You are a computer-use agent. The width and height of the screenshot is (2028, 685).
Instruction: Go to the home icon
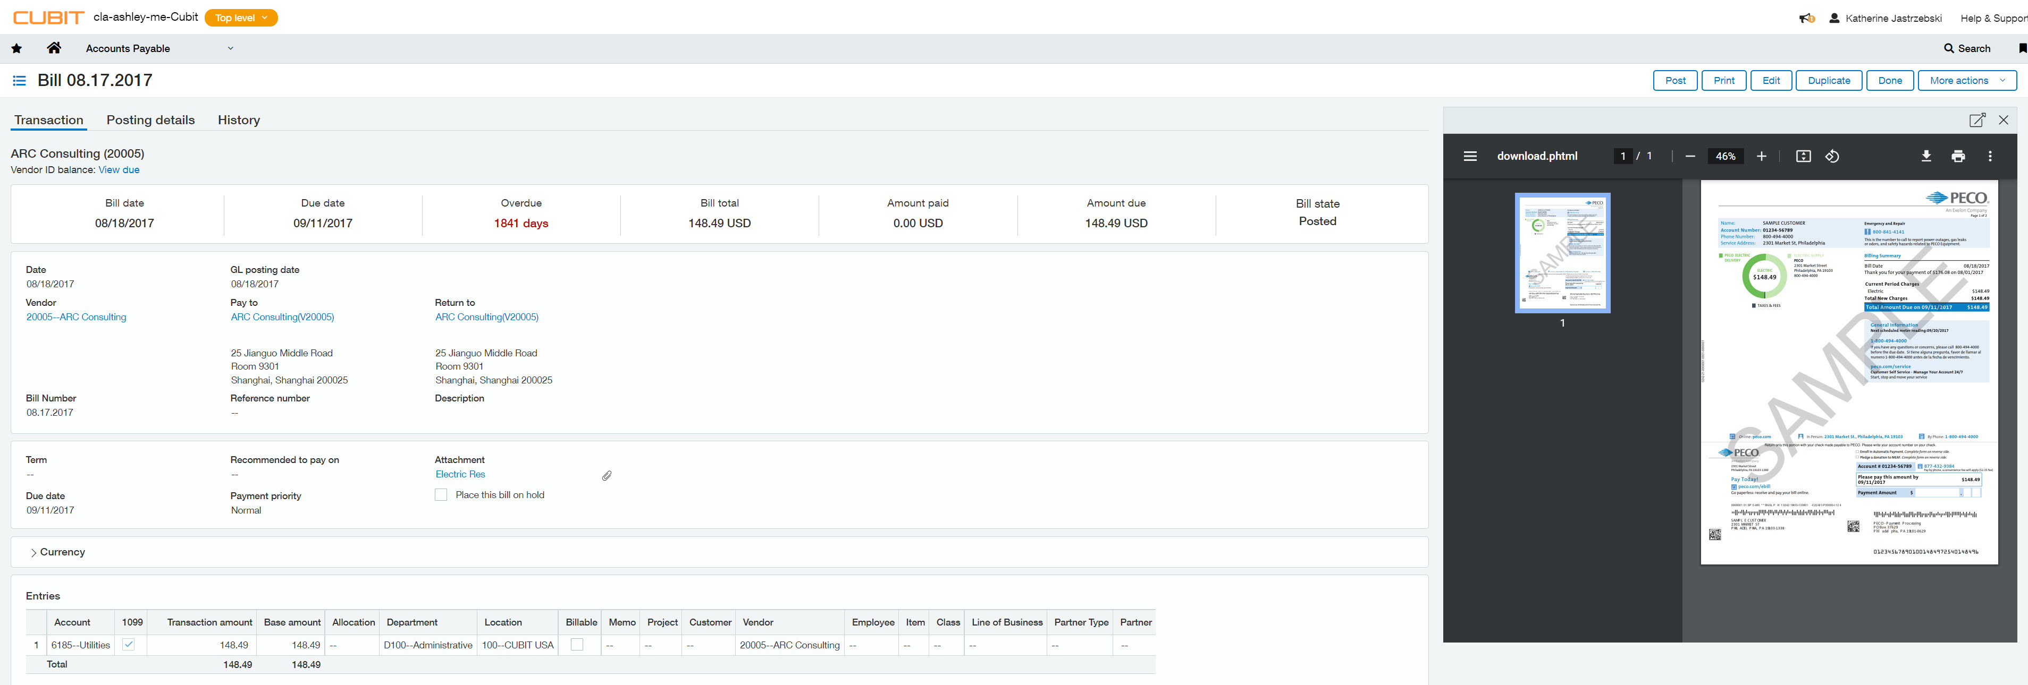[x=54, y=49]
